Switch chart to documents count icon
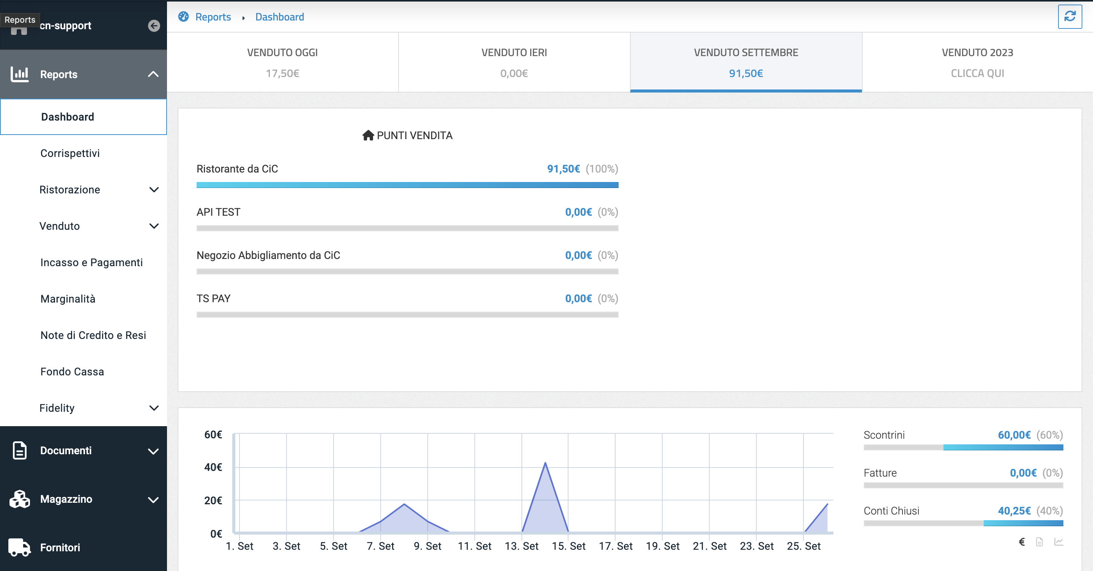This screenshot has width=1093, height=571. point(1039,542)
